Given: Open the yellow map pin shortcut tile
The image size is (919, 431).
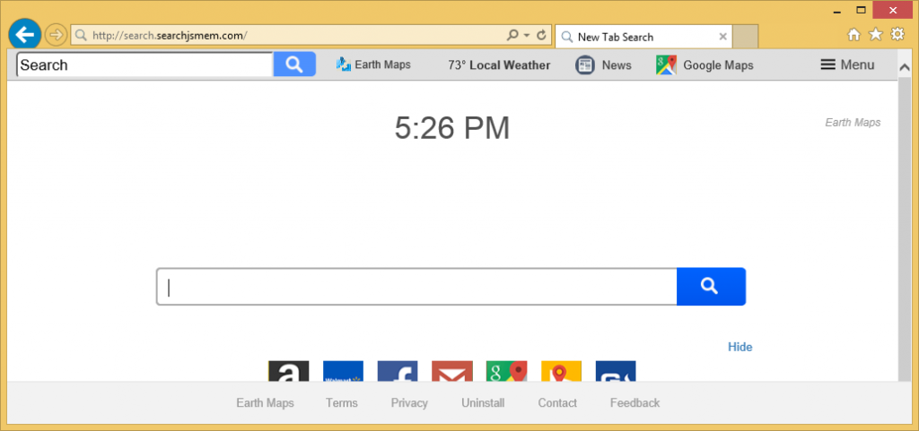Looking at the screenshot, I should tap(561, 371).
